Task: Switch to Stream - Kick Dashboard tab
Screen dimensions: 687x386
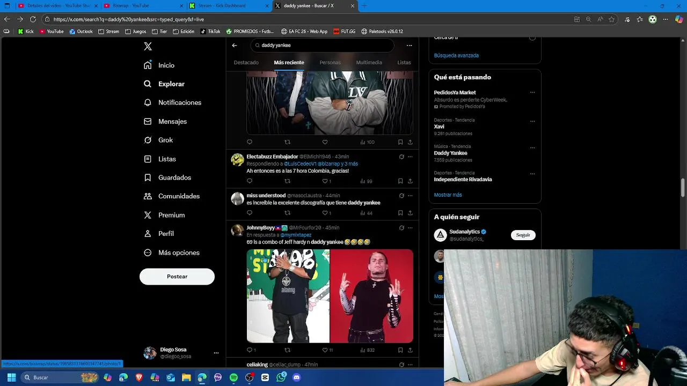Action: click(228, 6)
